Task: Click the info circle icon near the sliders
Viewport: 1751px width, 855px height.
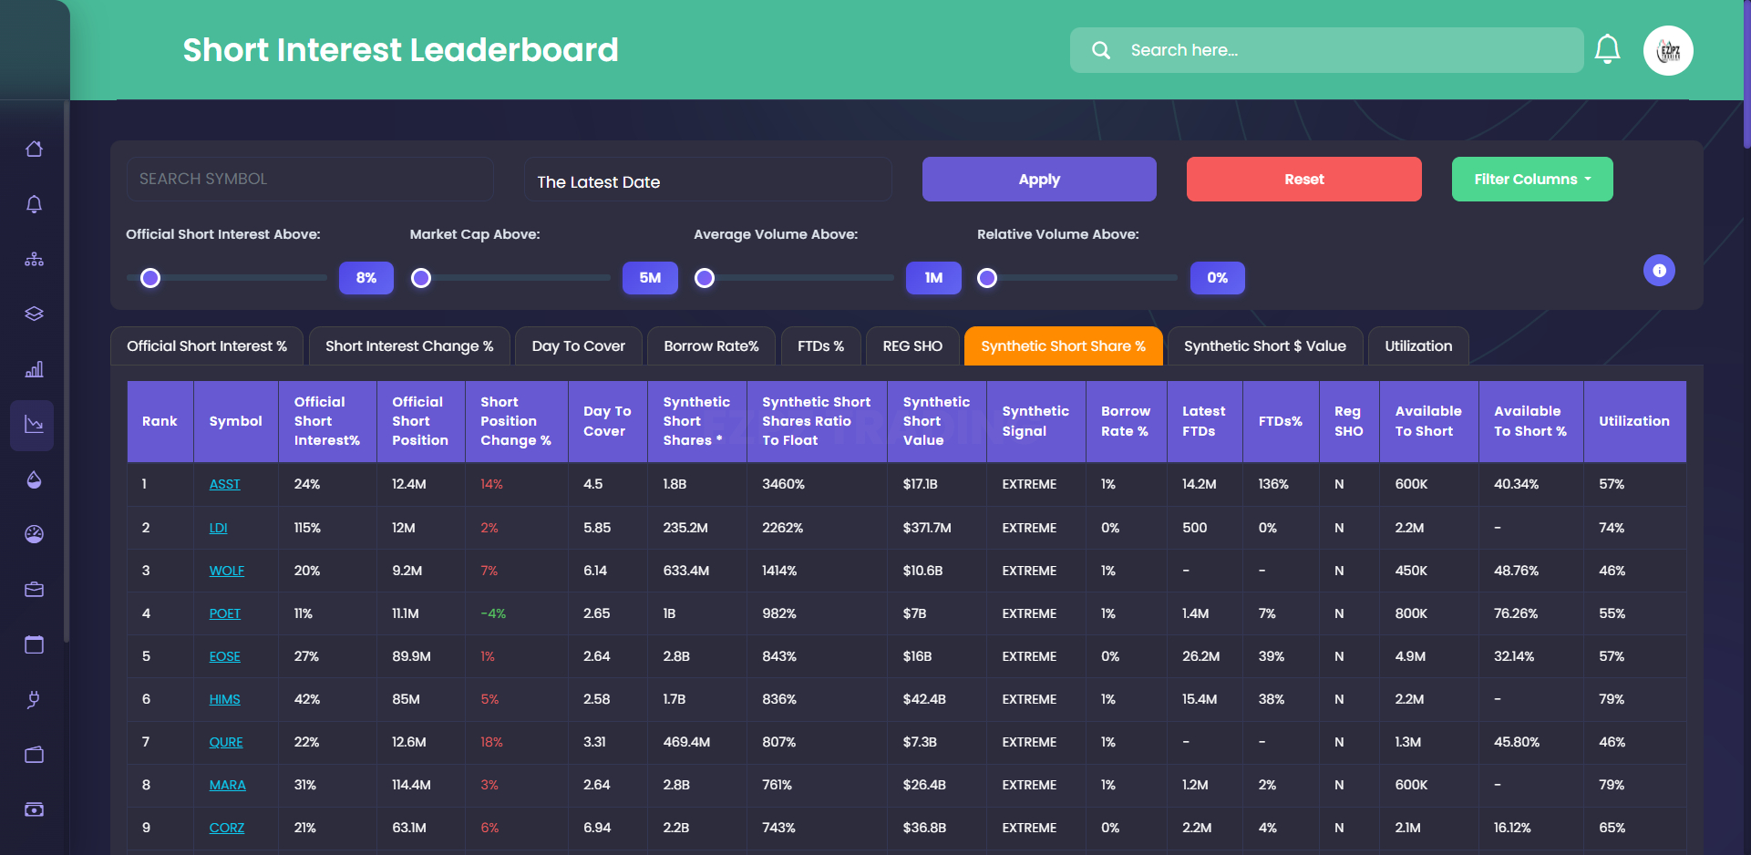Action: pyautogui.click(x=1659, y=271)
